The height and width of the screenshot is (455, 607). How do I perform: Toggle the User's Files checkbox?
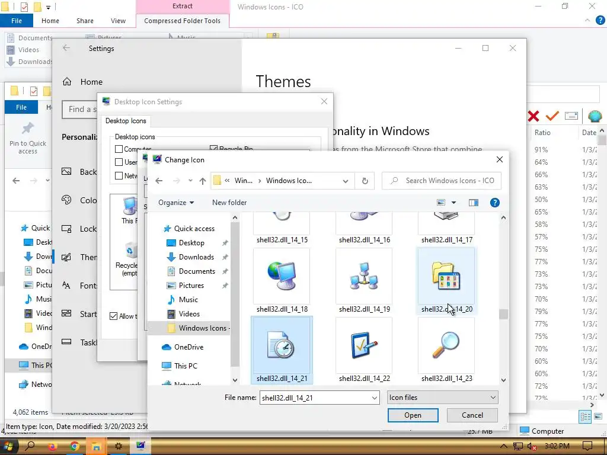(119, 162)
